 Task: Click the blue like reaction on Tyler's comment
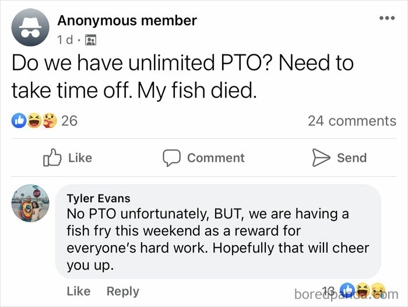click(348, 289)
